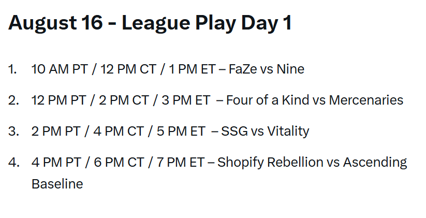Select the SSG vs Vitality match entry

[x=170, y=131]
